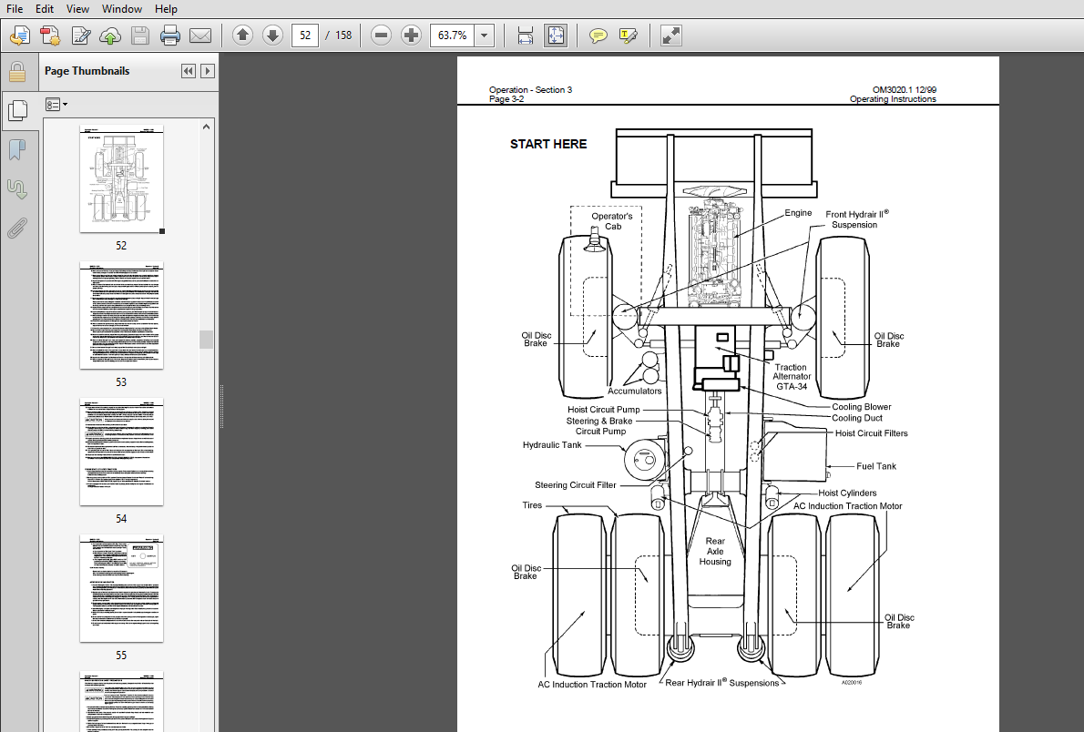Click the upload to cloud icon
1084x732 pixels.
tap(110, 36)
